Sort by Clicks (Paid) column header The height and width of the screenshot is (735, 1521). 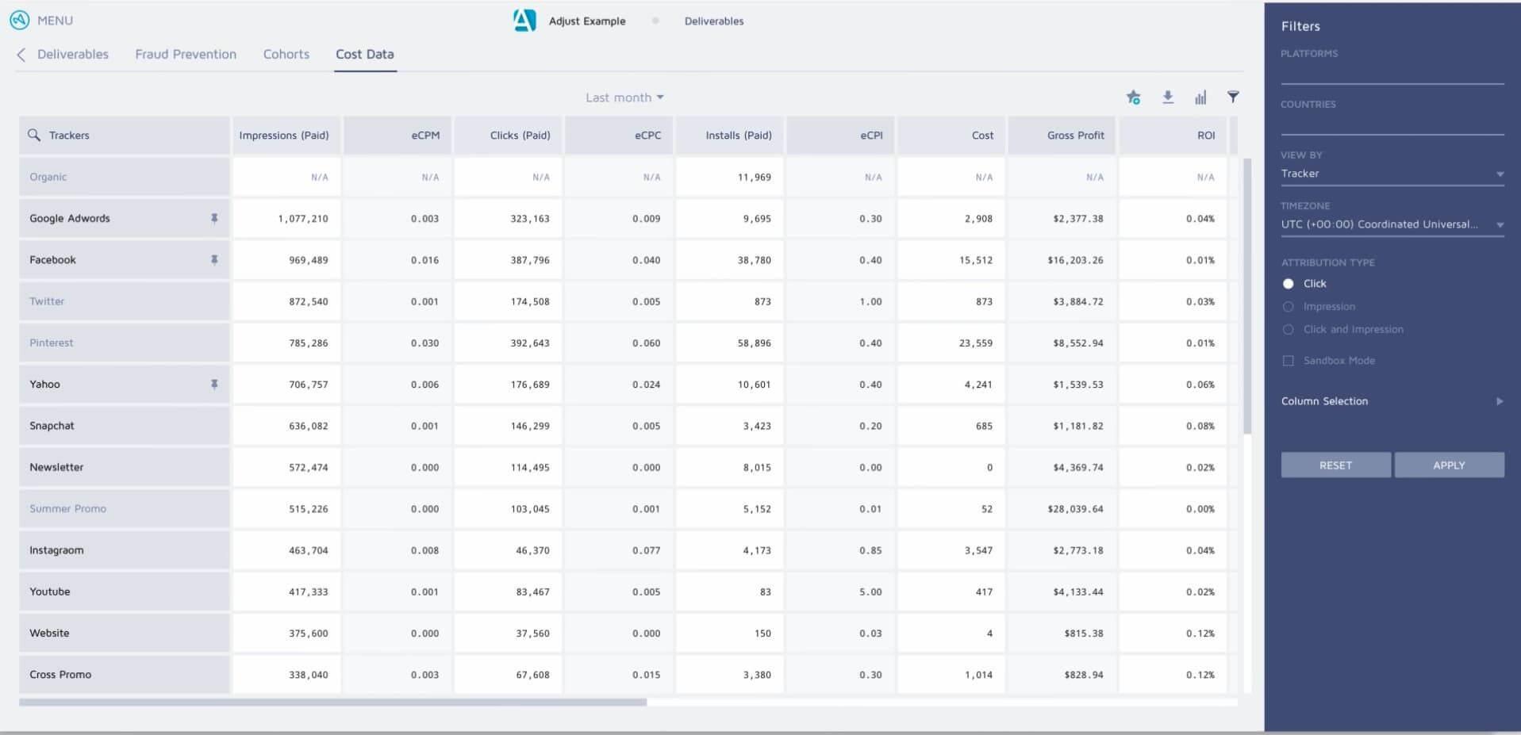point(508,136)
